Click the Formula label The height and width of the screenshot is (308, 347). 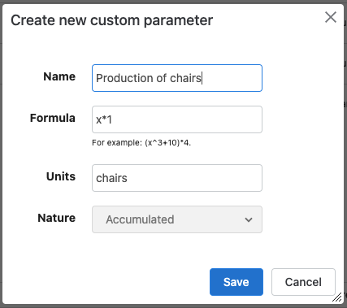click(x=53, y=118)
